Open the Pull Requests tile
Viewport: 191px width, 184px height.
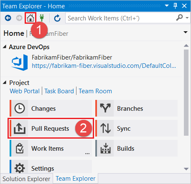[x=51, y=128]
